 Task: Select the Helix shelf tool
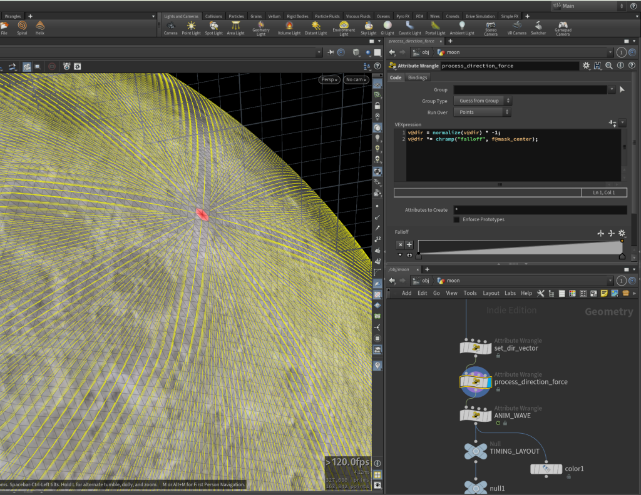point(39,27)
